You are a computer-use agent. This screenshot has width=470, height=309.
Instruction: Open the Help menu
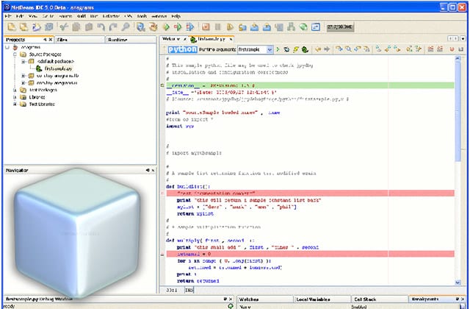[x=176, y=16]
